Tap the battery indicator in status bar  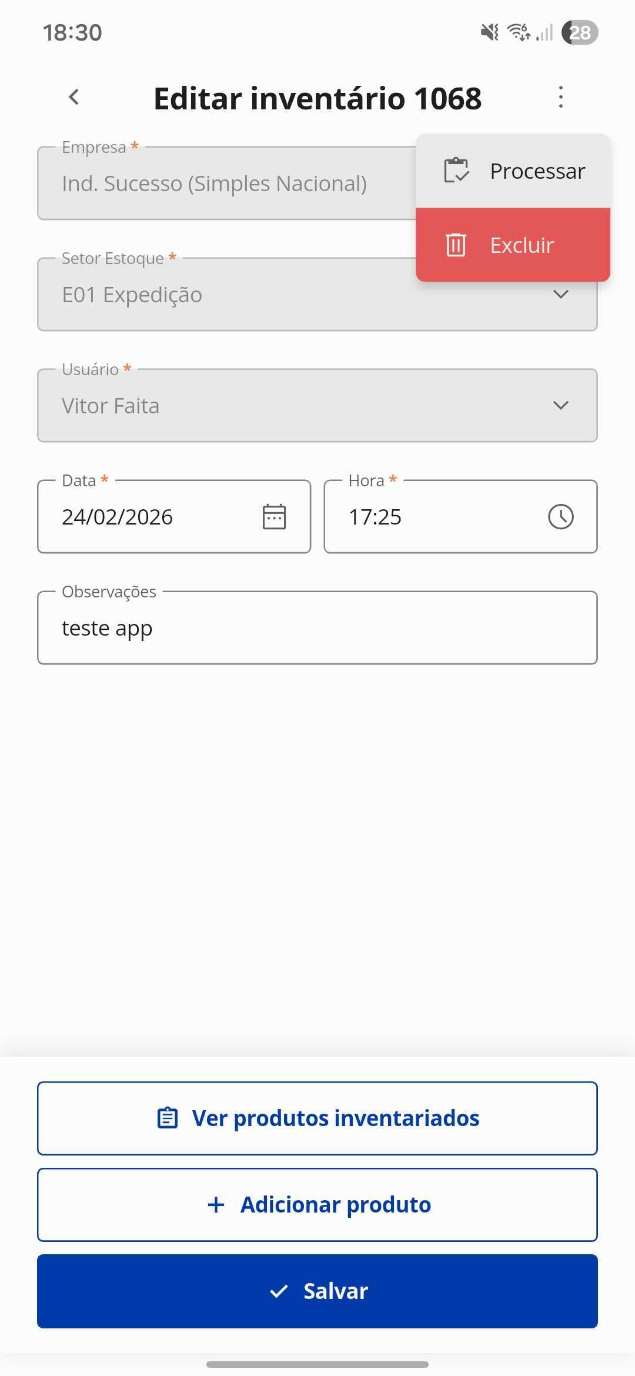point(580,32)
